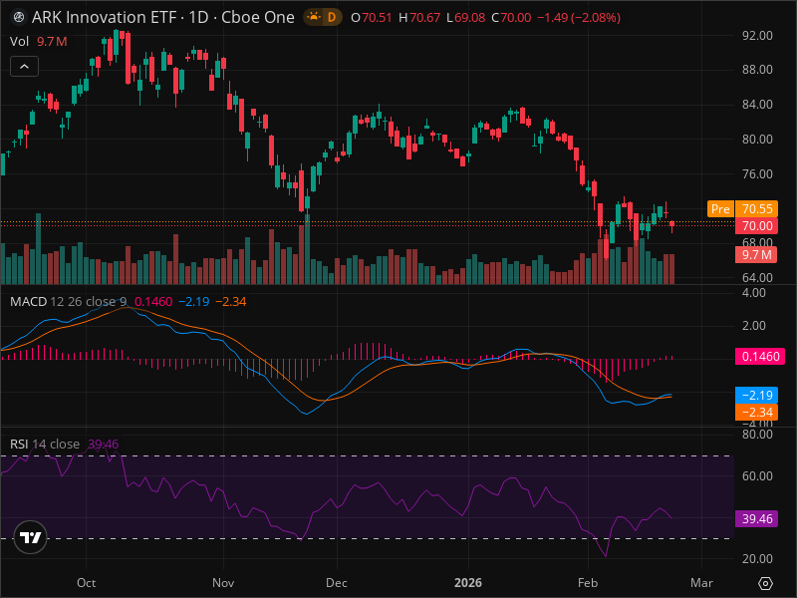
Task: Click the red 70.00 last price label
Action: click(x=756, y=226)
